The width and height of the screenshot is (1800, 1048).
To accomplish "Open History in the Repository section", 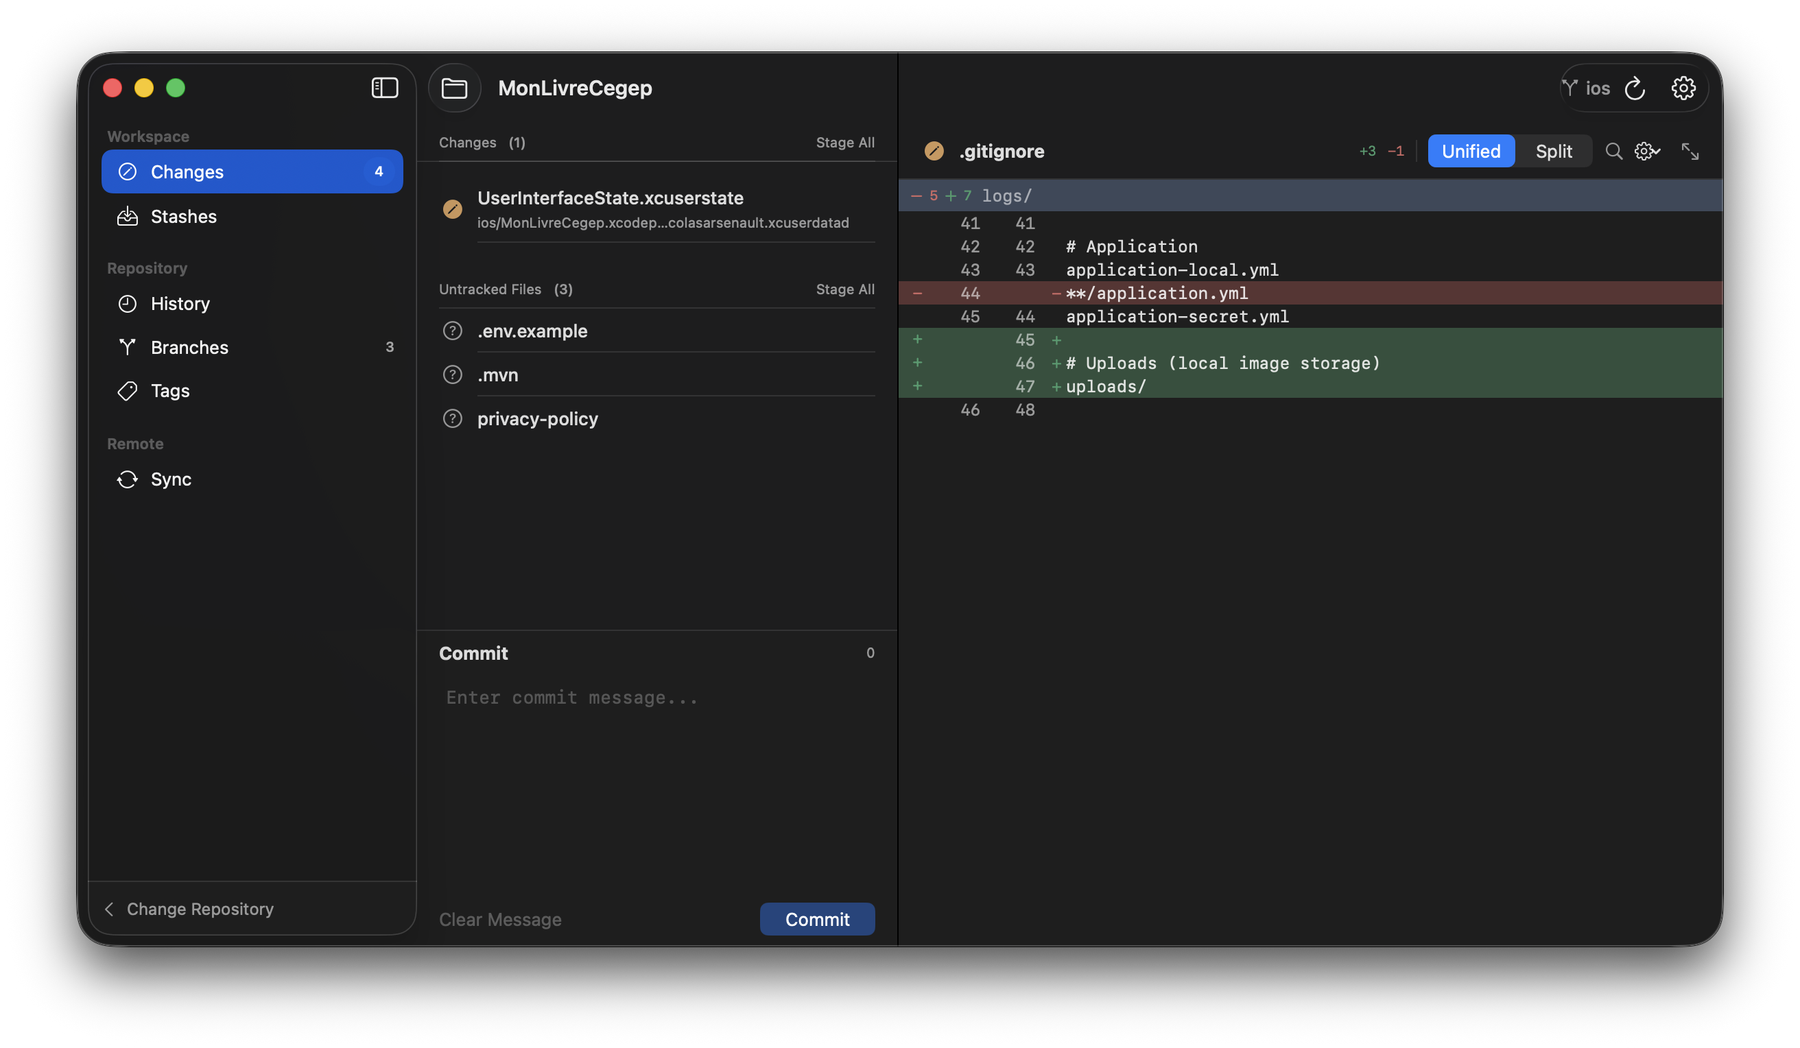I will click(252, 304).
